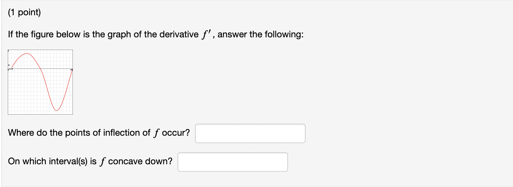Click the point where the curve crosses the x-axis
Image resolution: width=513 pixels, height=187 pixels.
click(41, 69)
